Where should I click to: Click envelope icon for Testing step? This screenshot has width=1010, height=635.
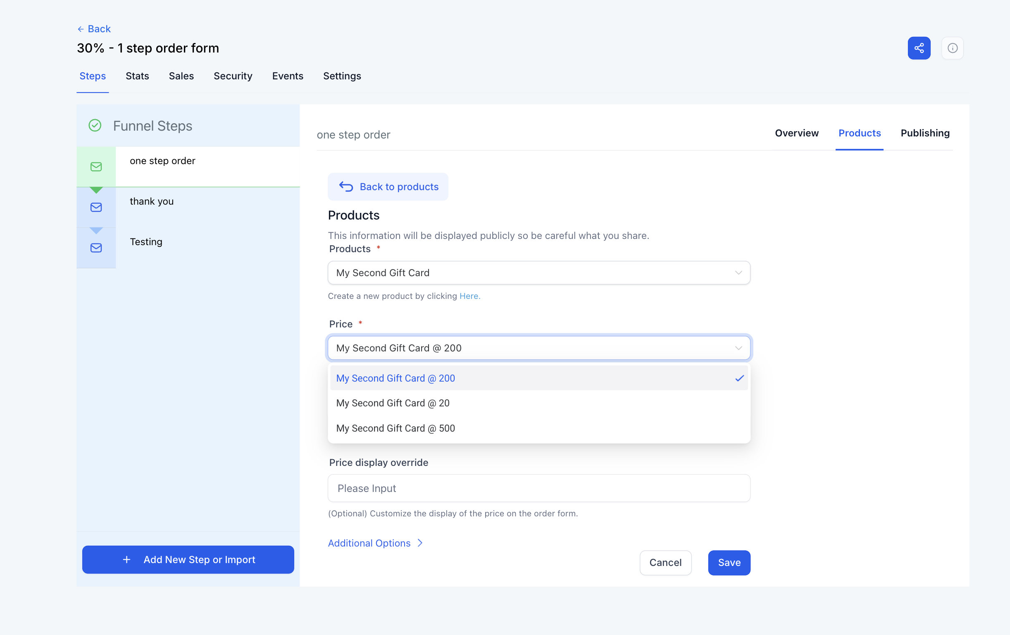[96, 248]
